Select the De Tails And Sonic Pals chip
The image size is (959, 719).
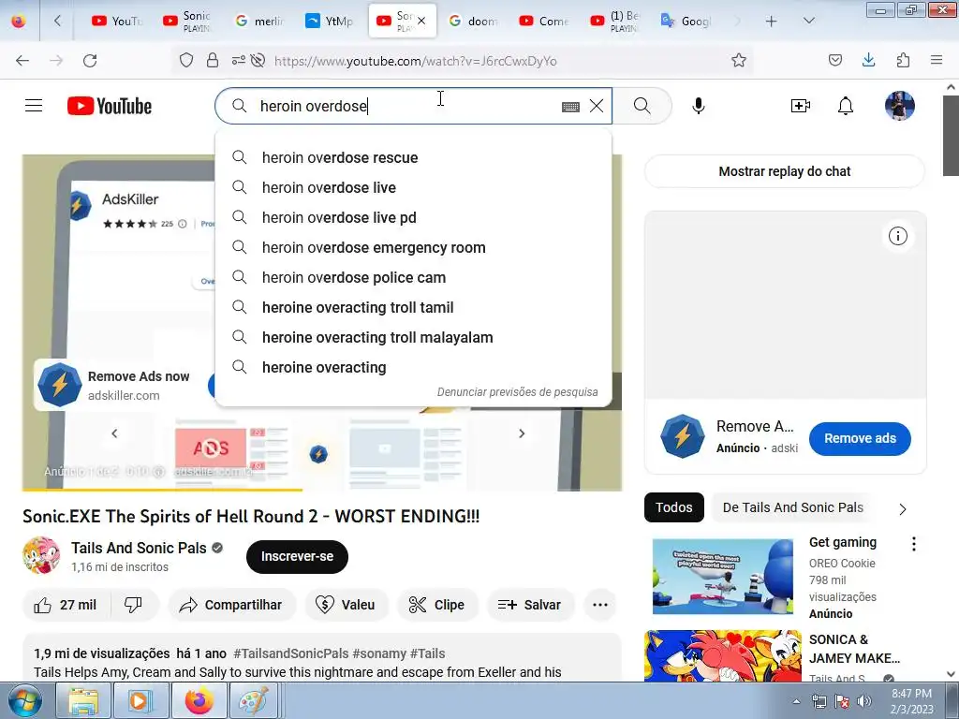(x=792, y=507)
